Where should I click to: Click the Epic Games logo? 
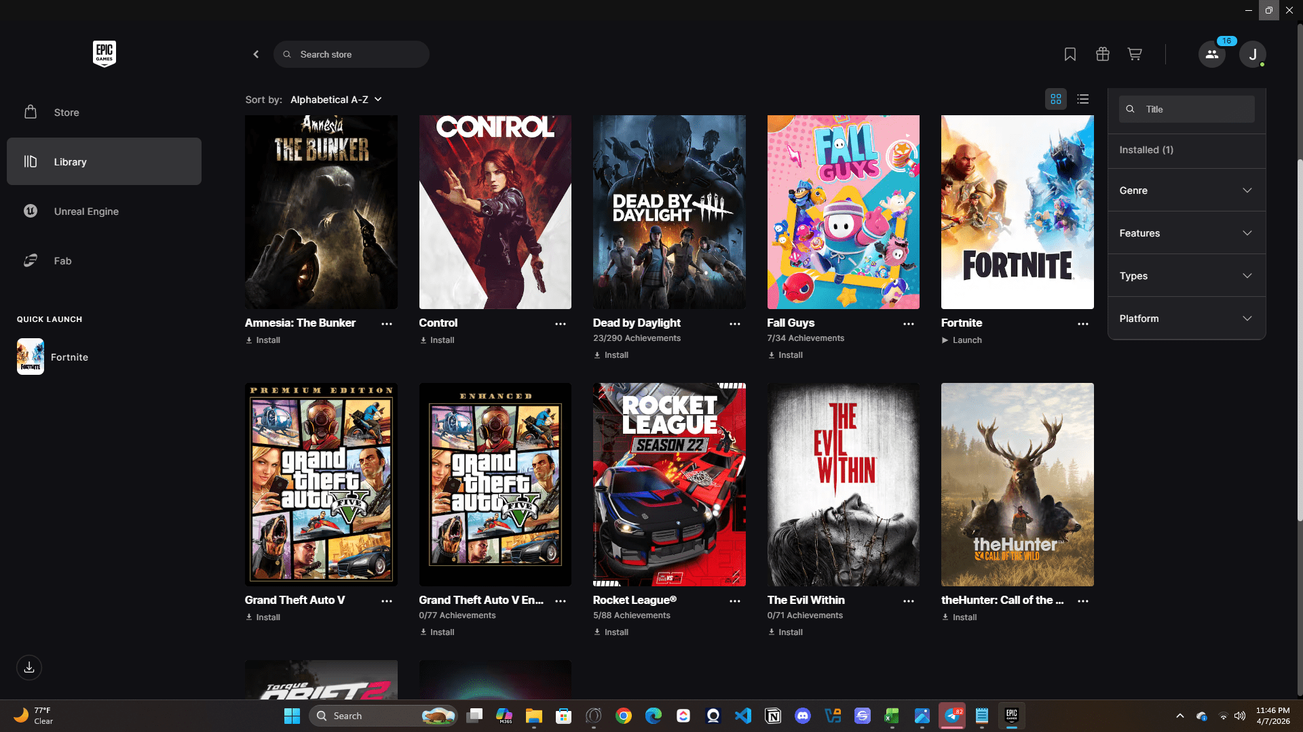point(105,54)
